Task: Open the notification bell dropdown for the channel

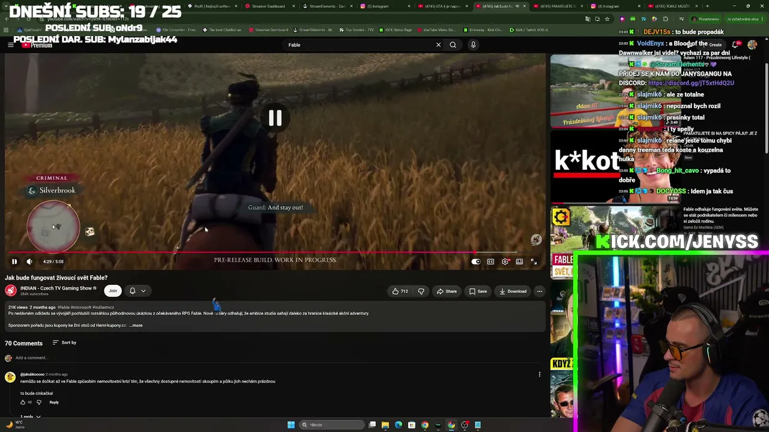Action: 138,291
